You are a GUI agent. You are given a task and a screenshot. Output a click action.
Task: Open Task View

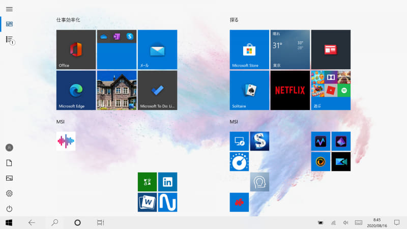click(x=100, y=222)
